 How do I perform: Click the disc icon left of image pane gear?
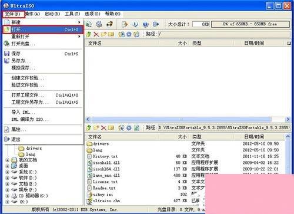click(x=121, y=34)
